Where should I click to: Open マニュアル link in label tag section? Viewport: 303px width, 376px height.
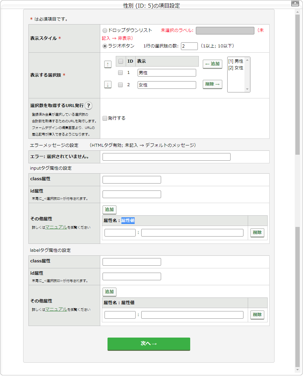point(56,309)
